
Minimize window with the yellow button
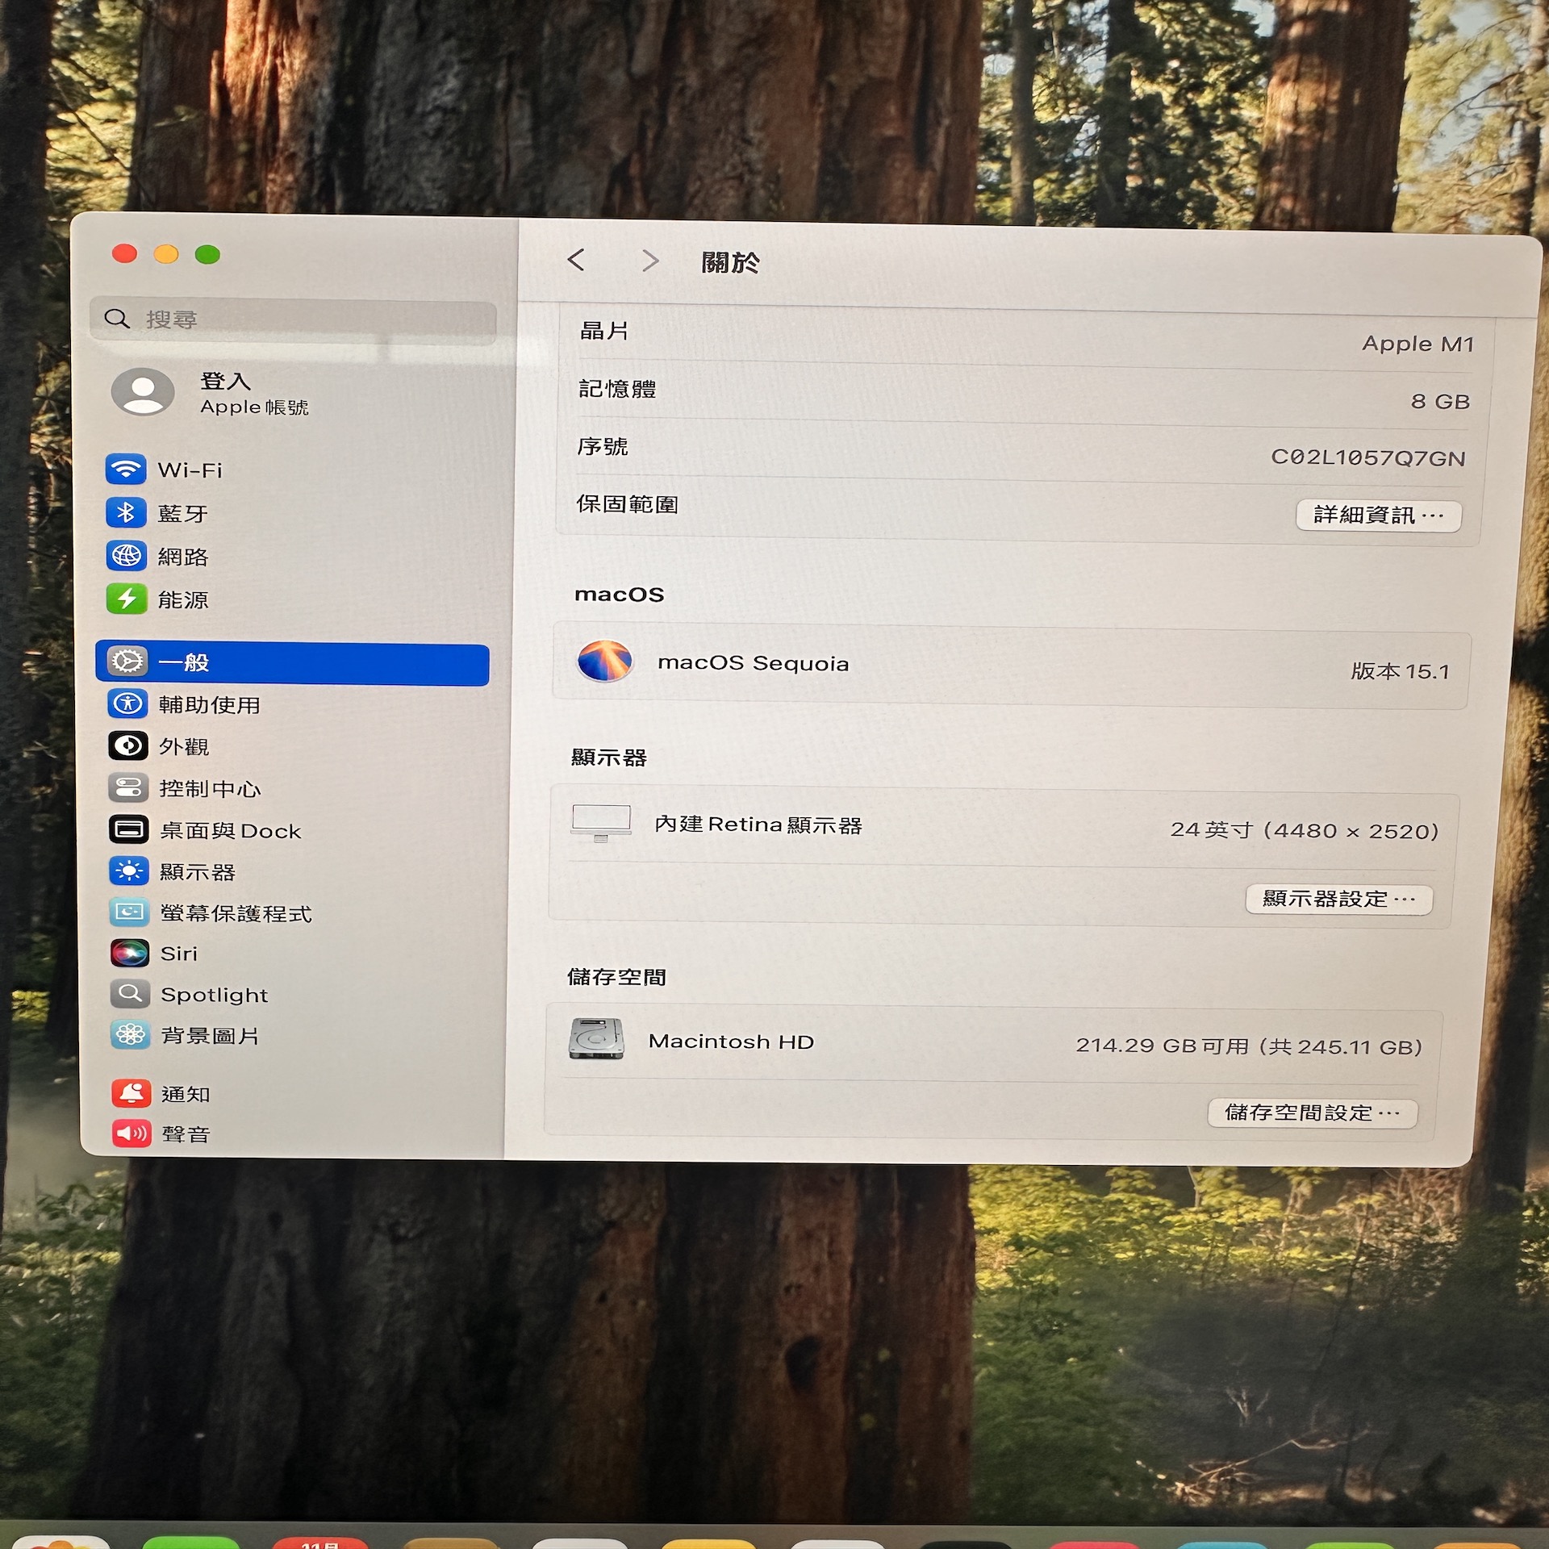click(166, 254)
